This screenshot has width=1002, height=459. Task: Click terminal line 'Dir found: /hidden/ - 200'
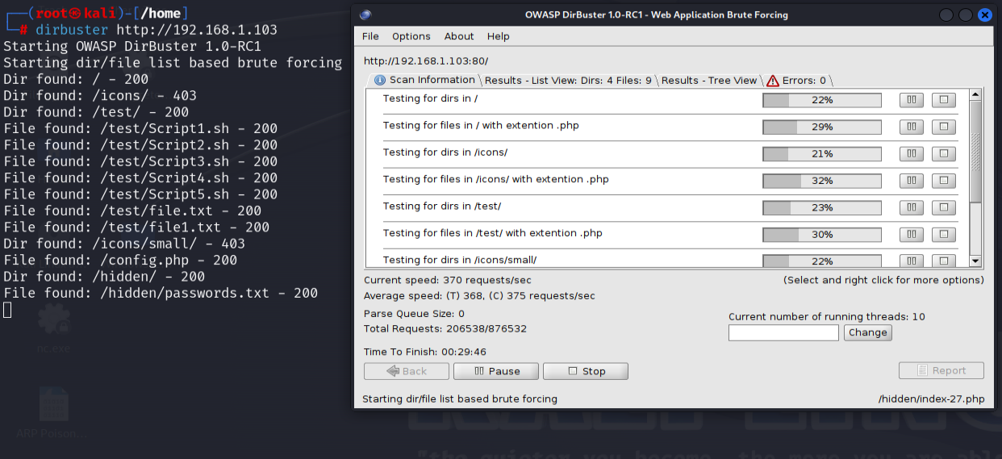[x=104, y=277]
